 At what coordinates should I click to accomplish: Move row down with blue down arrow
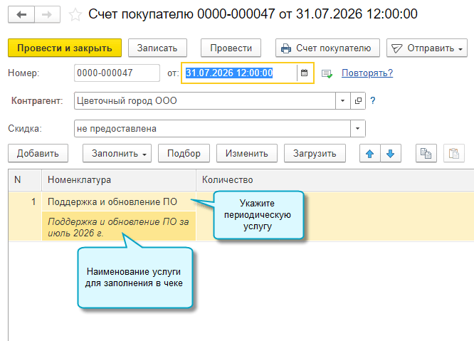pyautogui.click(x=391, y=154)
